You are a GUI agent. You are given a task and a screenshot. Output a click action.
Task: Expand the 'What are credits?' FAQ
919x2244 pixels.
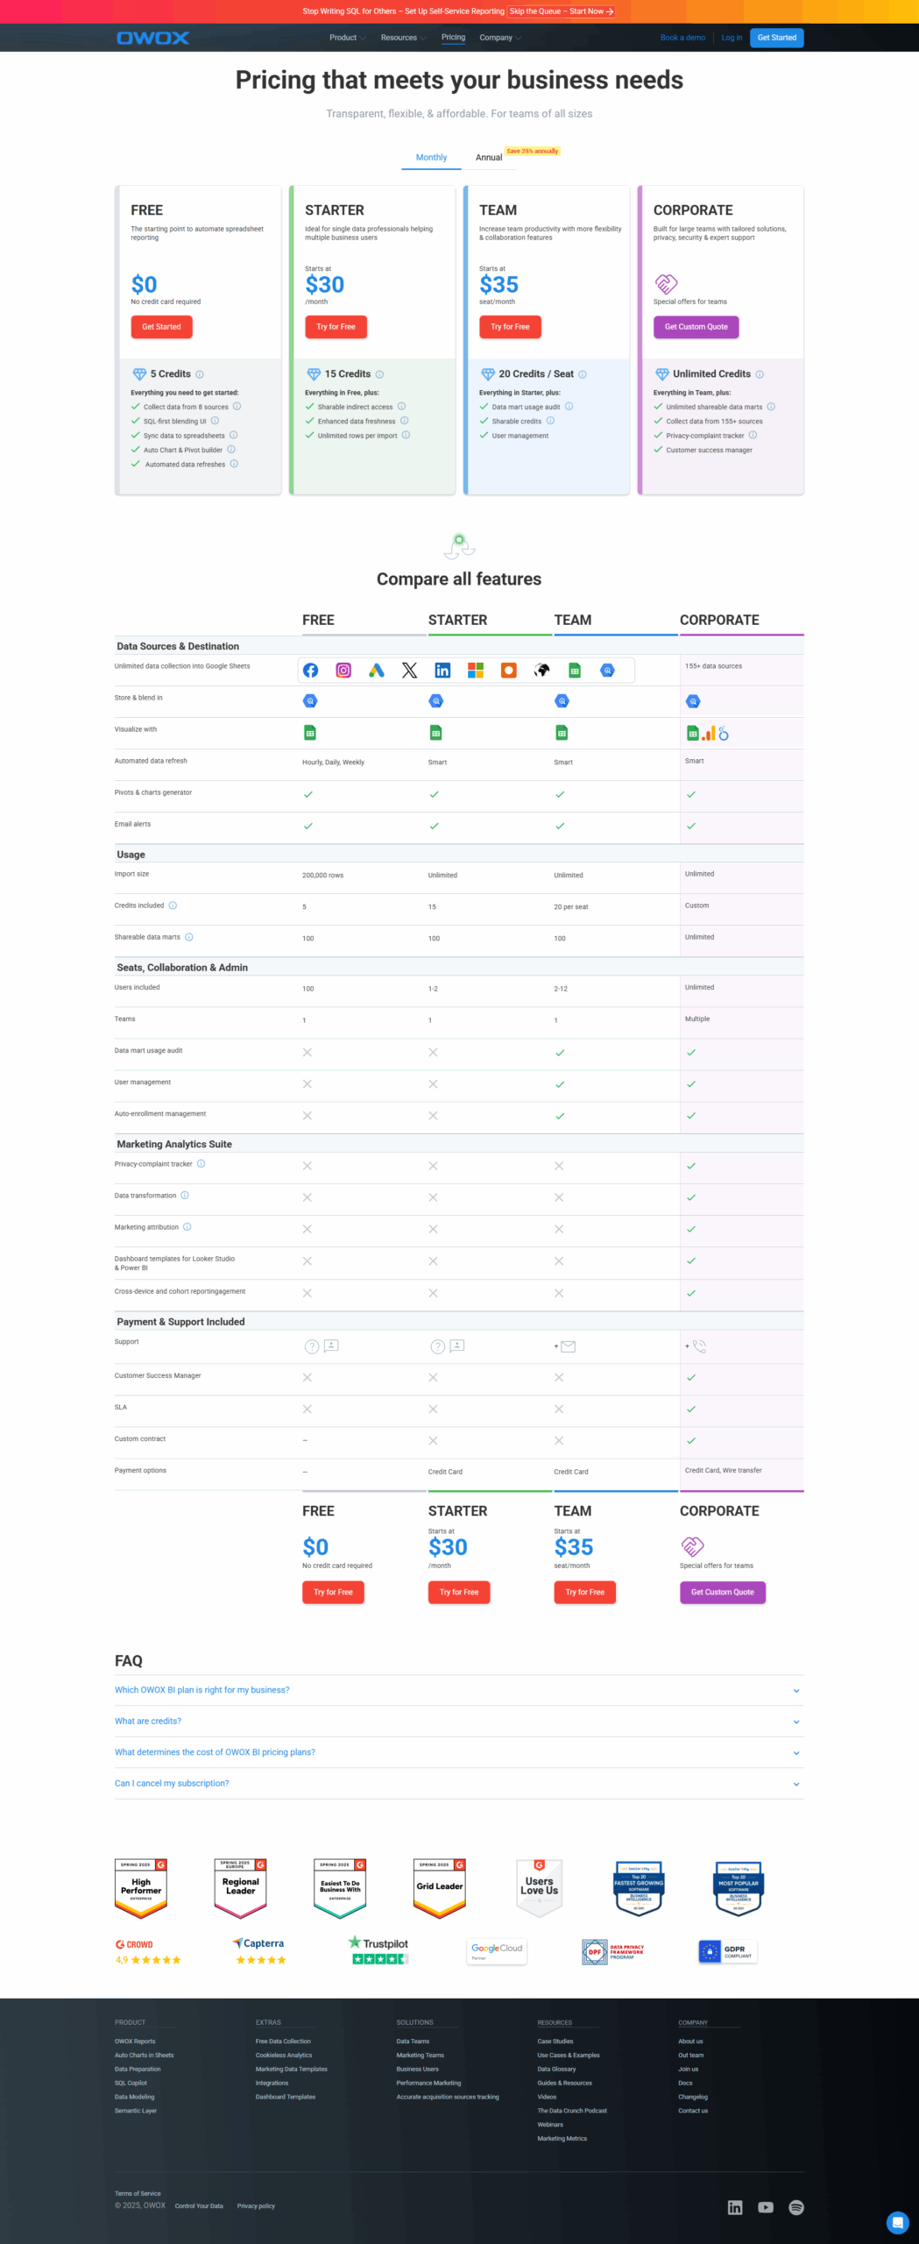[459, 1722]
